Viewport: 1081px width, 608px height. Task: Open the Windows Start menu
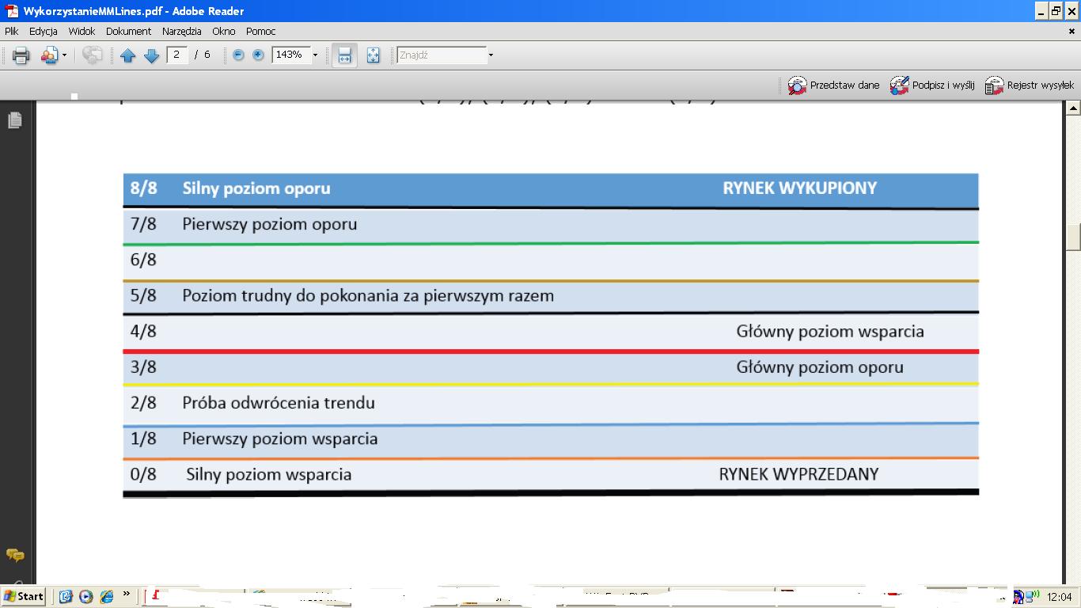coord(24,596)
